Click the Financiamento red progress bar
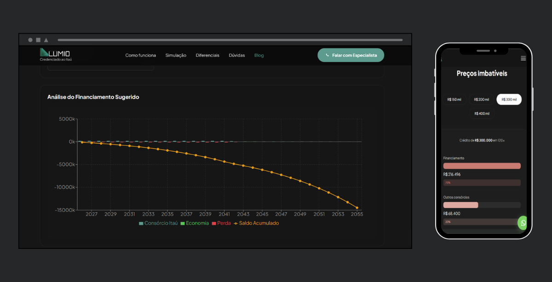The width and height of the screenshot is (552, 282). (482, 166)
